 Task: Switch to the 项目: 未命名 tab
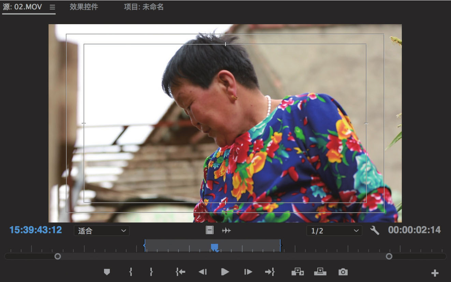[144, 7]
